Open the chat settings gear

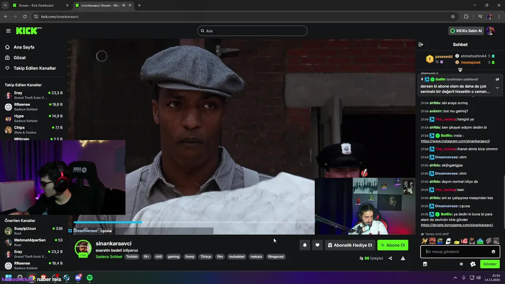pos(461,264)
